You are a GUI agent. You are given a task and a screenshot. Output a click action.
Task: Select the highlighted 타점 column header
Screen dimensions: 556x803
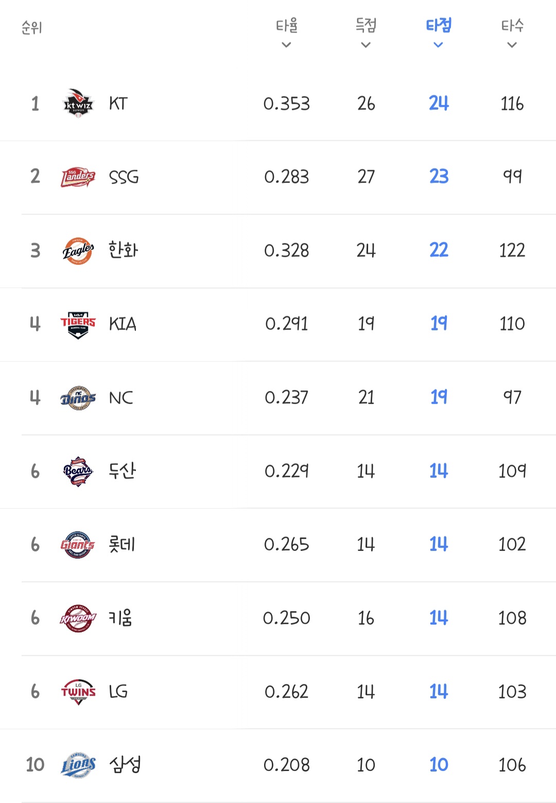pyautogui.click(x=439, y=25)
